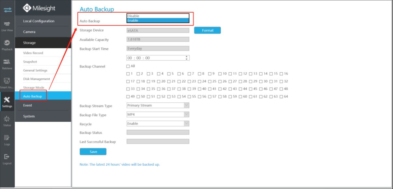Click the Logout icon
The width and height of the screenshot is (393, 189).
(x=7, y=157)
